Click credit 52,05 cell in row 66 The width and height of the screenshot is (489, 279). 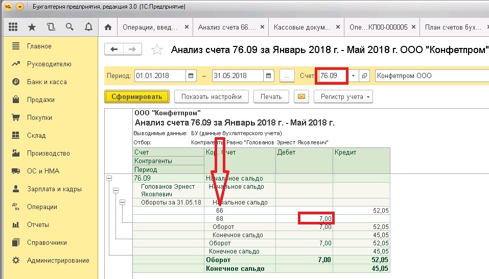(x=361, y=211)
